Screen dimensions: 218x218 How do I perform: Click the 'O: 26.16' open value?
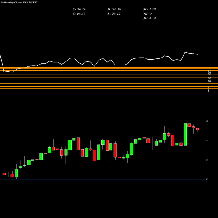79,10
